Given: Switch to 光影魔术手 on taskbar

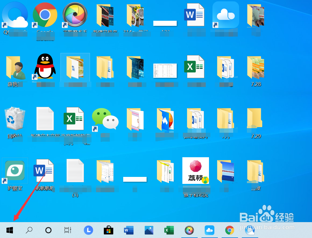Looking at the screenshot, I should [x=189, y=230].
